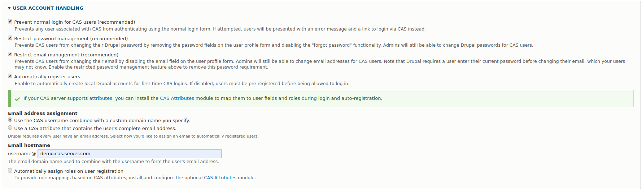Enable the Automatically assign roles checkbox
The width and height of the screenshot is (642, 190).
point(10,171)
